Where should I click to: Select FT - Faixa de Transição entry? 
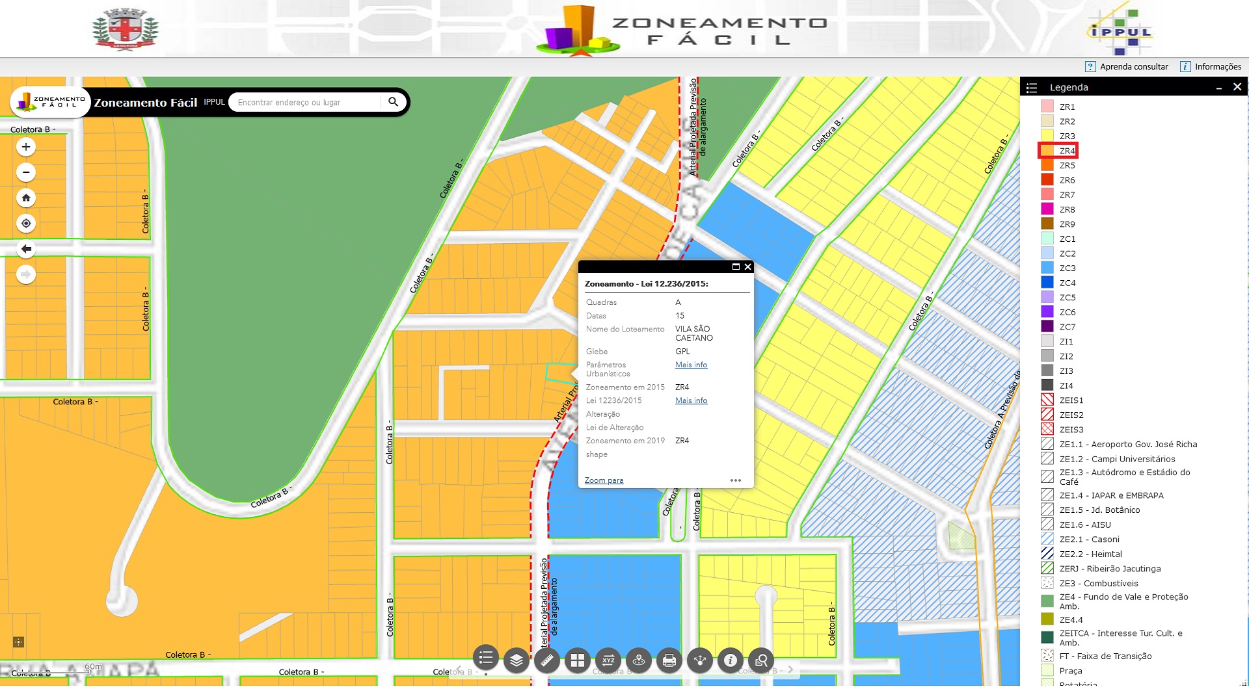tap(1105, 656)
